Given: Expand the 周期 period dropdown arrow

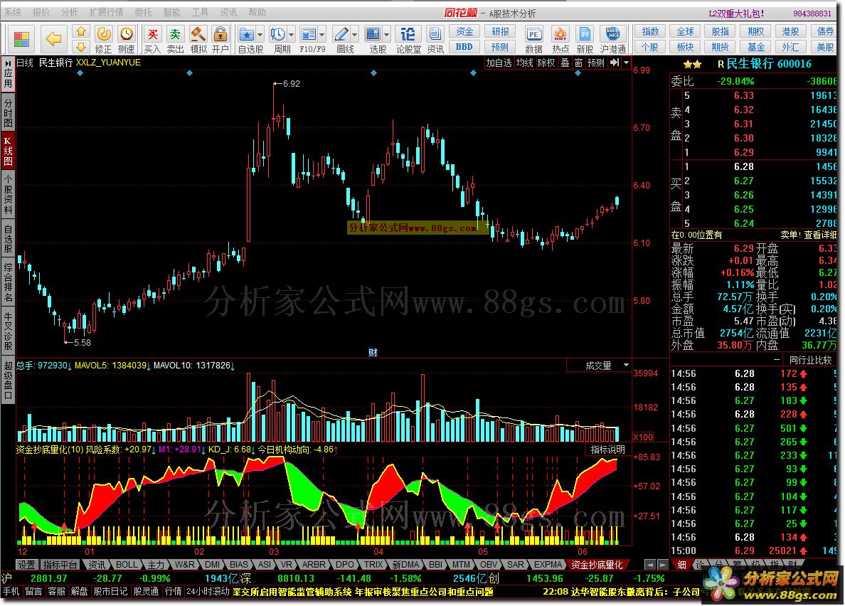Looking at the screenshot, I should [x=291, y=35].
